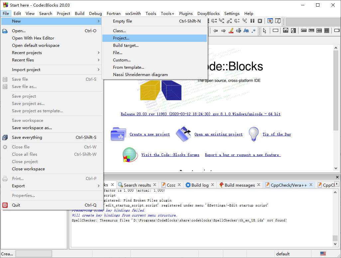The image size is (341, 258).
Task: Click the Step into instruction icon
Action: [x=245, y=21]
